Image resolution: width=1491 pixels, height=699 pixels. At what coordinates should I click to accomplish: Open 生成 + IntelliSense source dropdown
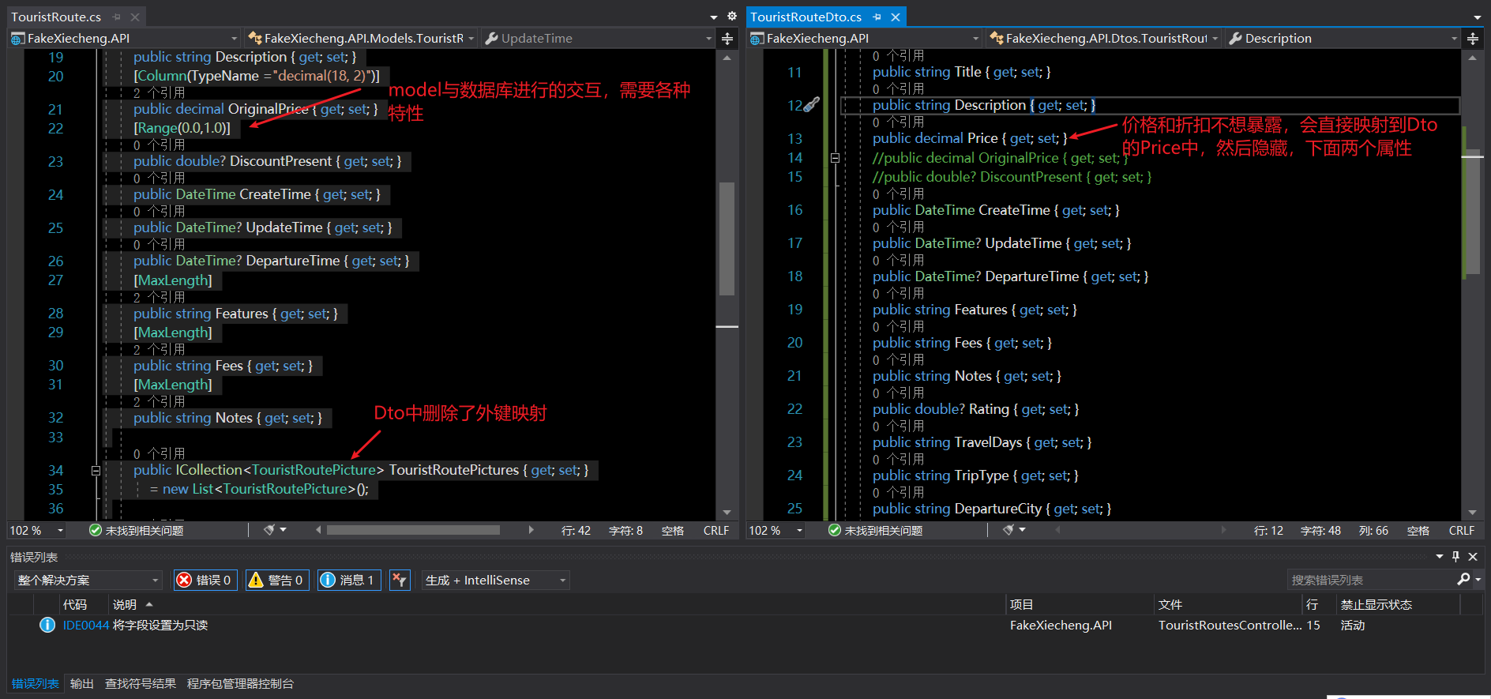pos(496,581)
